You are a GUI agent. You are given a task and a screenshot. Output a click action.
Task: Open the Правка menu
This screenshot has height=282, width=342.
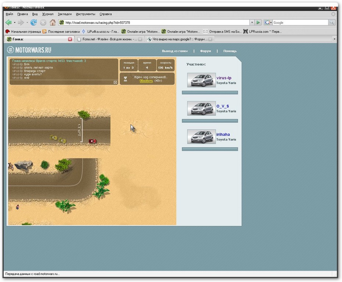pyautogui.click(x=22, y=14)
